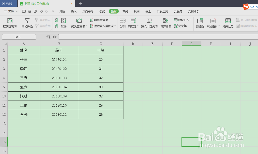Switch to the 公式 ribbon tab
The height and width of the screenshot is (154, 258).
(x=102, y=11)
